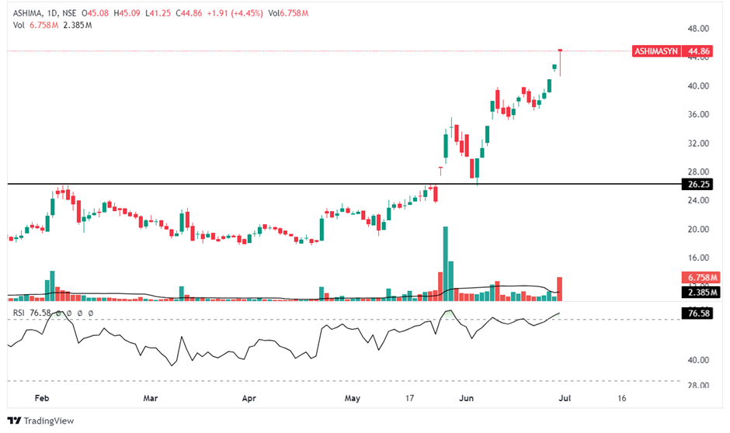Select the black 2.385M volume average label

point(700,292)
